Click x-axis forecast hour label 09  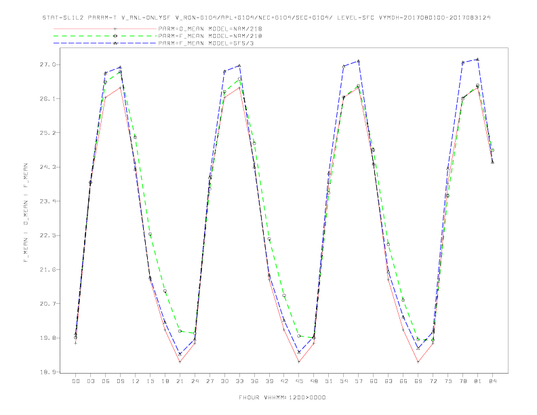point(120,381)
